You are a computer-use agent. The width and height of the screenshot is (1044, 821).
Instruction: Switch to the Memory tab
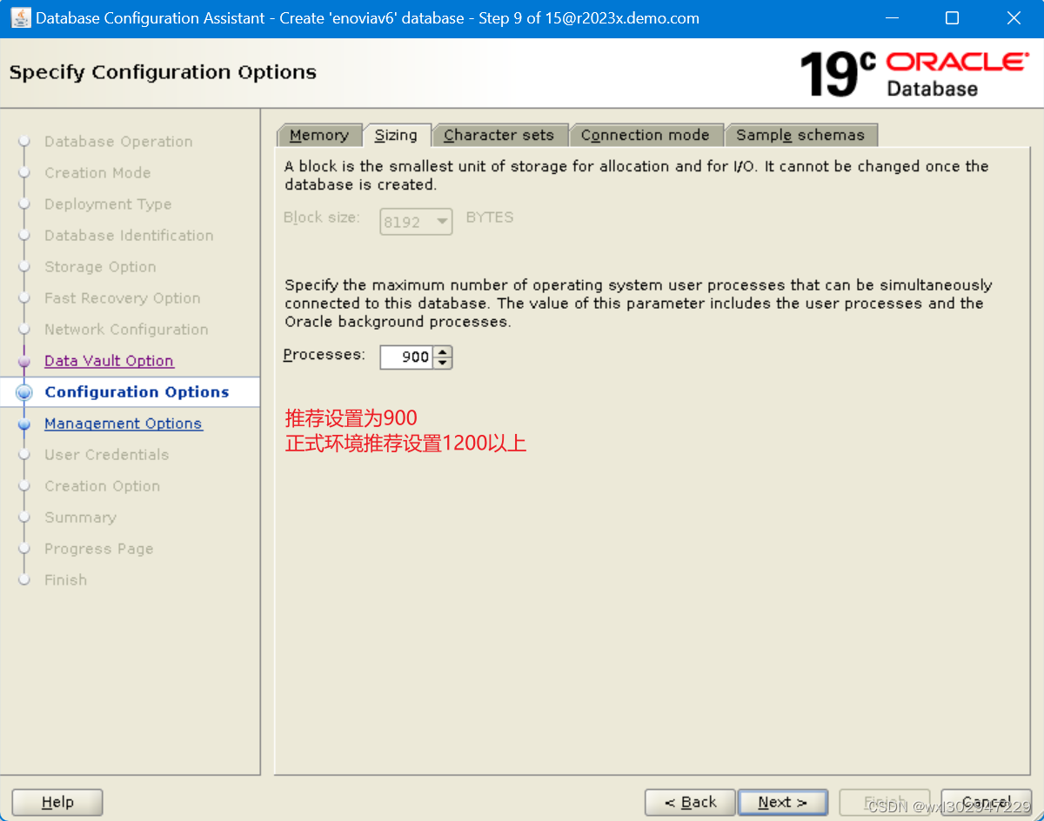[x=318, y=135]
